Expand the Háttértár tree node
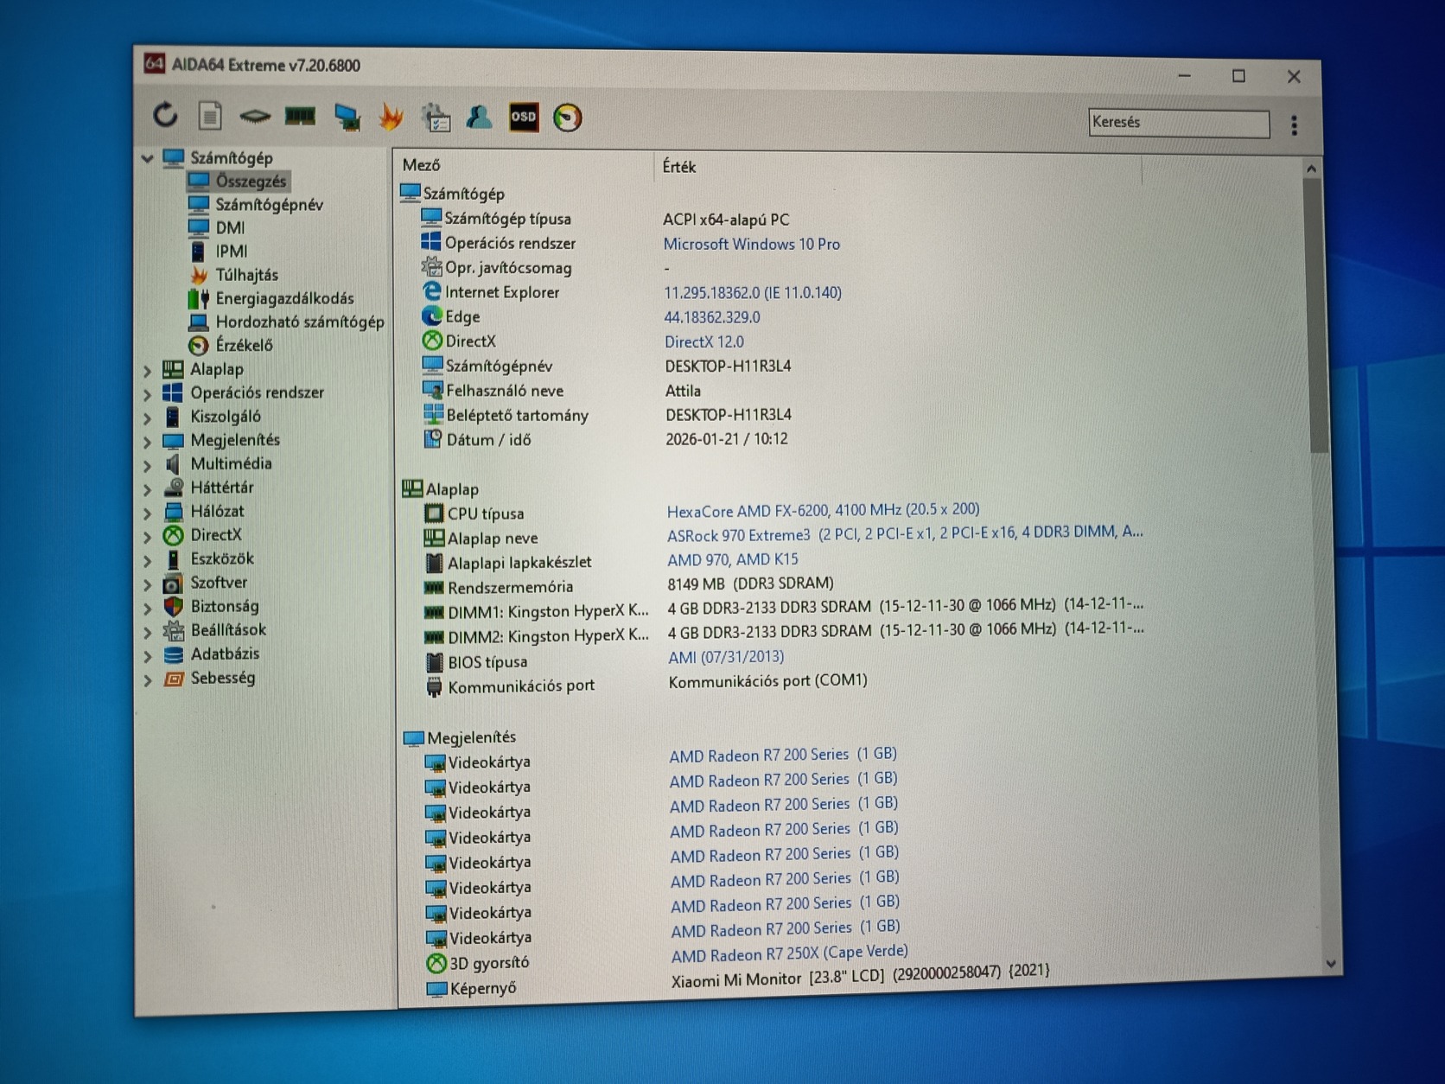The width and height of the screenshot is (1445, 1084). click(147, 488)
